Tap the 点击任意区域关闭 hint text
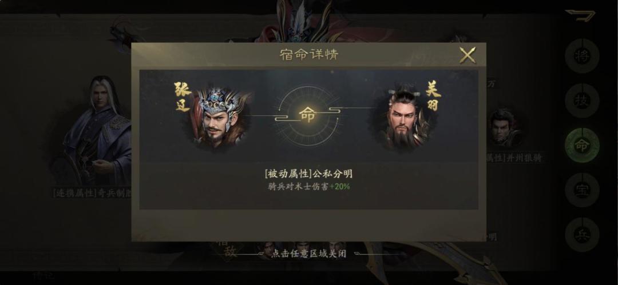The width and height of the screenshot is (618, 285). pyautogui.click(x=309, y=254)
